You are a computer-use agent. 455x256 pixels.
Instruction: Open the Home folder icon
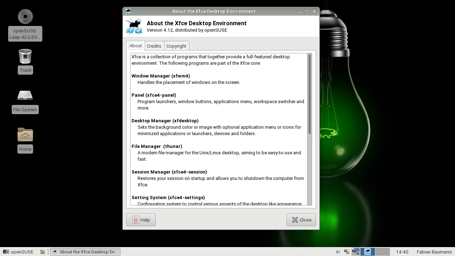[x=25, y=135]
